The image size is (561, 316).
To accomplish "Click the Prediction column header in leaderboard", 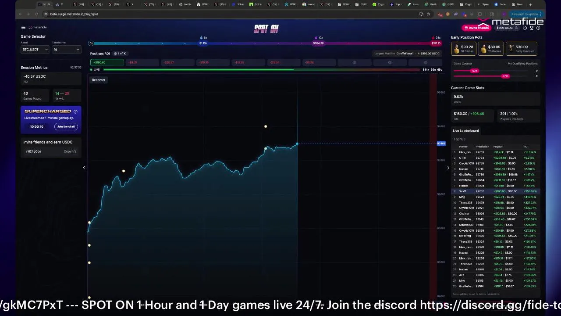I will [482, 147].
